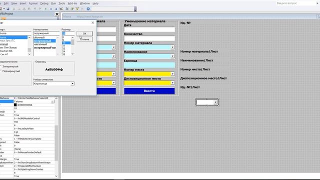Expand the yellow Номер места combo box

click(x=172, y=74)
